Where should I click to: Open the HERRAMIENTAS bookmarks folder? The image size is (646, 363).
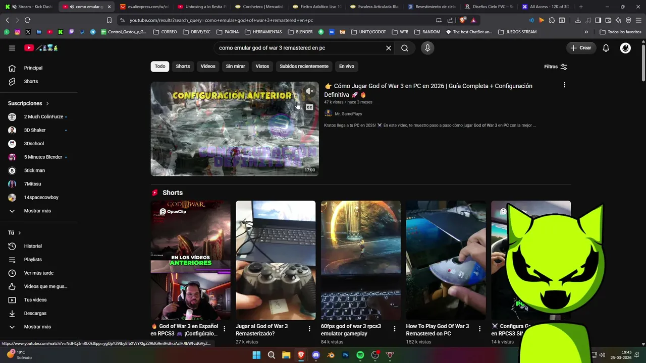click(263, 32)
